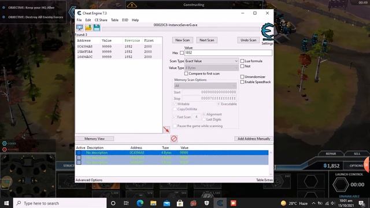Open Table Extras
This screenshot has width=370, height=208.
[x=265, y=180]
